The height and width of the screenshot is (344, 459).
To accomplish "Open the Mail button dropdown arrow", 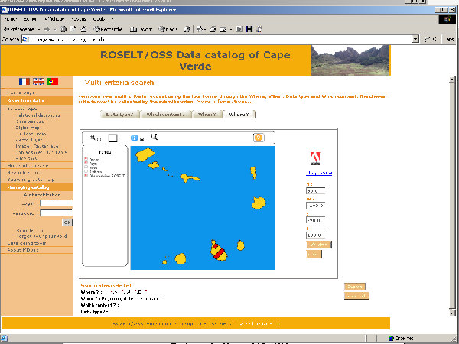I will tap(206, 29).
